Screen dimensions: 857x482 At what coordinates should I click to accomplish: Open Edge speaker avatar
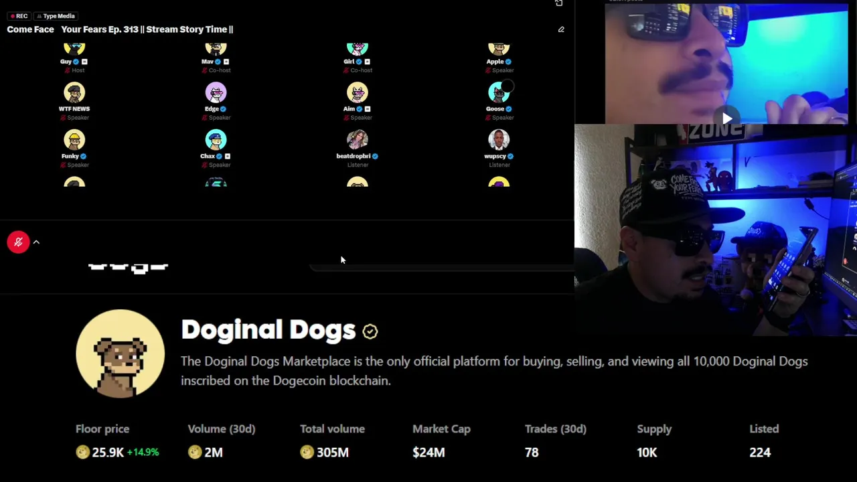coord(216,92)
